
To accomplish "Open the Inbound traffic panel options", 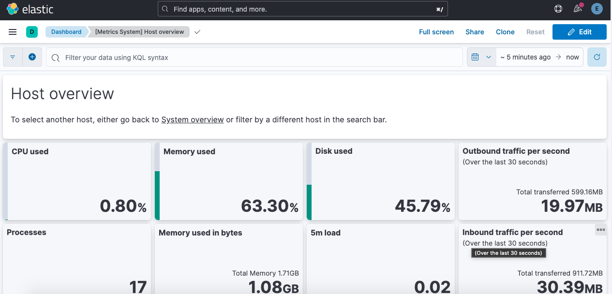I will (x=600, y=230).
